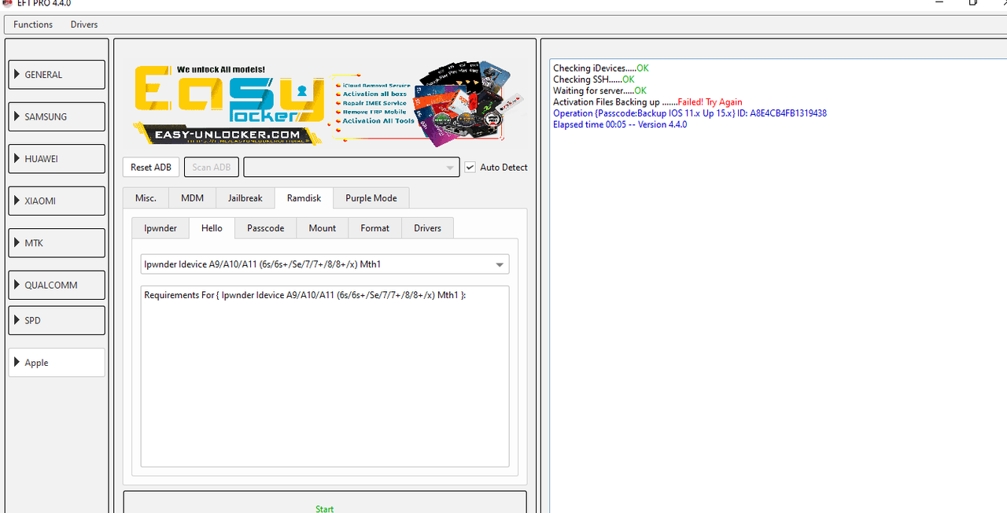Image resolution: width=1007 pixels, height=513 pixels.
Task: Click the 'Checking iDevices.....OK' log line
Action: 601,68
